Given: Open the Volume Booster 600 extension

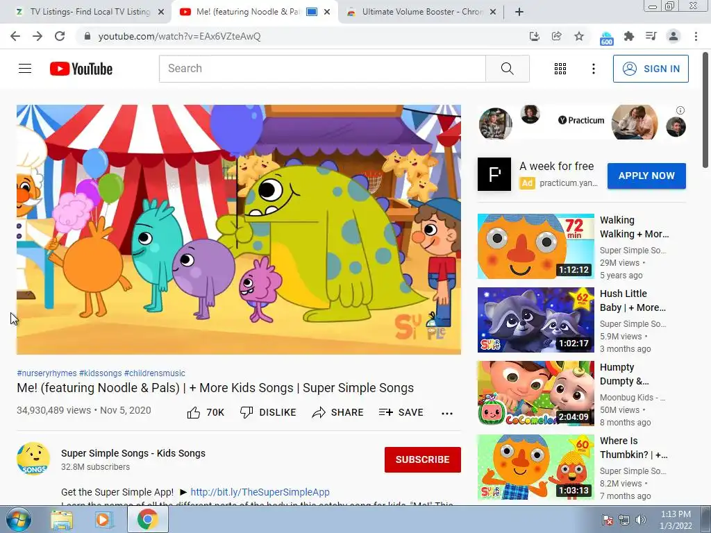Looking at the screenshot, I should point(607,37).
